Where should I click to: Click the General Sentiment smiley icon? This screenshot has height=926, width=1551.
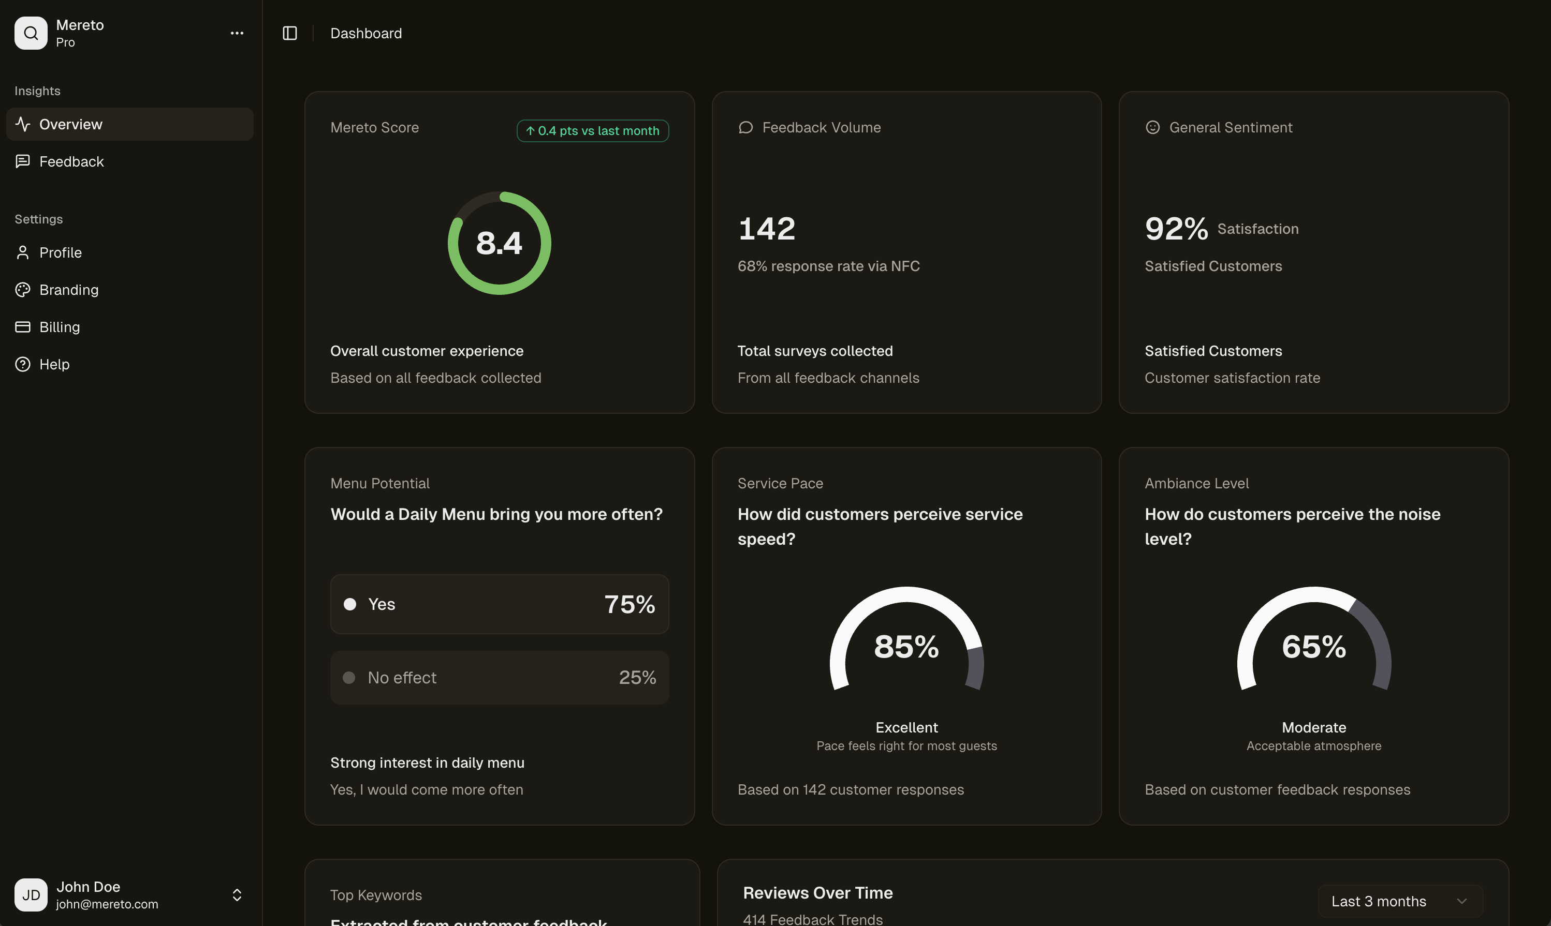(1152, 127)
